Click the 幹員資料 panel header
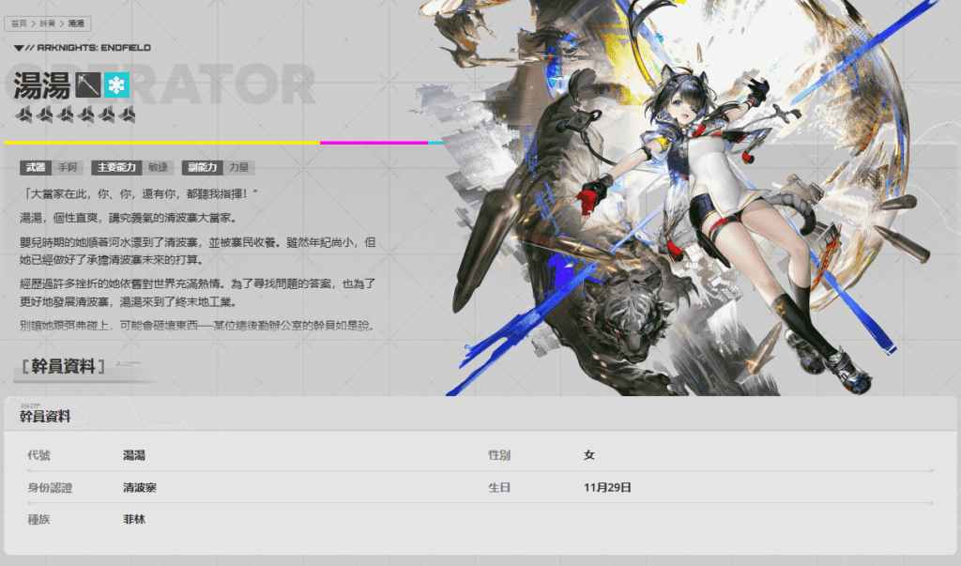Viewport: 961px width, 566px height. tap(45, 417)
